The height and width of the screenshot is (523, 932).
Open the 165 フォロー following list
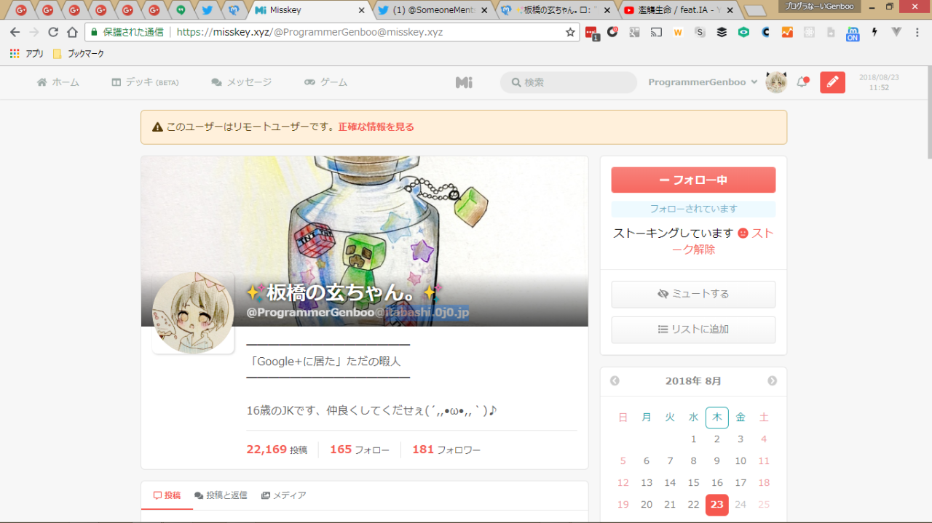pyautogui.click(x=359, y=450)
